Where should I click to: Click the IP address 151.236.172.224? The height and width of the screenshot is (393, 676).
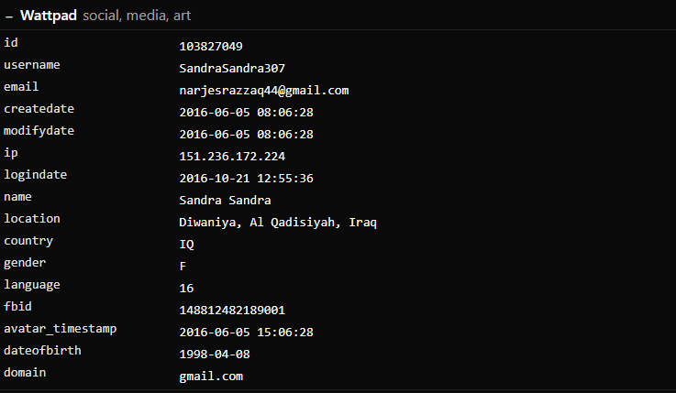pos(232,157)
